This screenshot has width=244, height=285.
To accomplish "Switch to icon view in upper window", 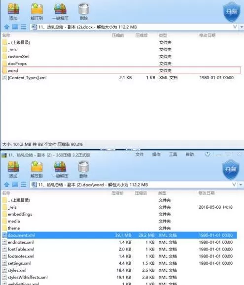I will (15, 27).
